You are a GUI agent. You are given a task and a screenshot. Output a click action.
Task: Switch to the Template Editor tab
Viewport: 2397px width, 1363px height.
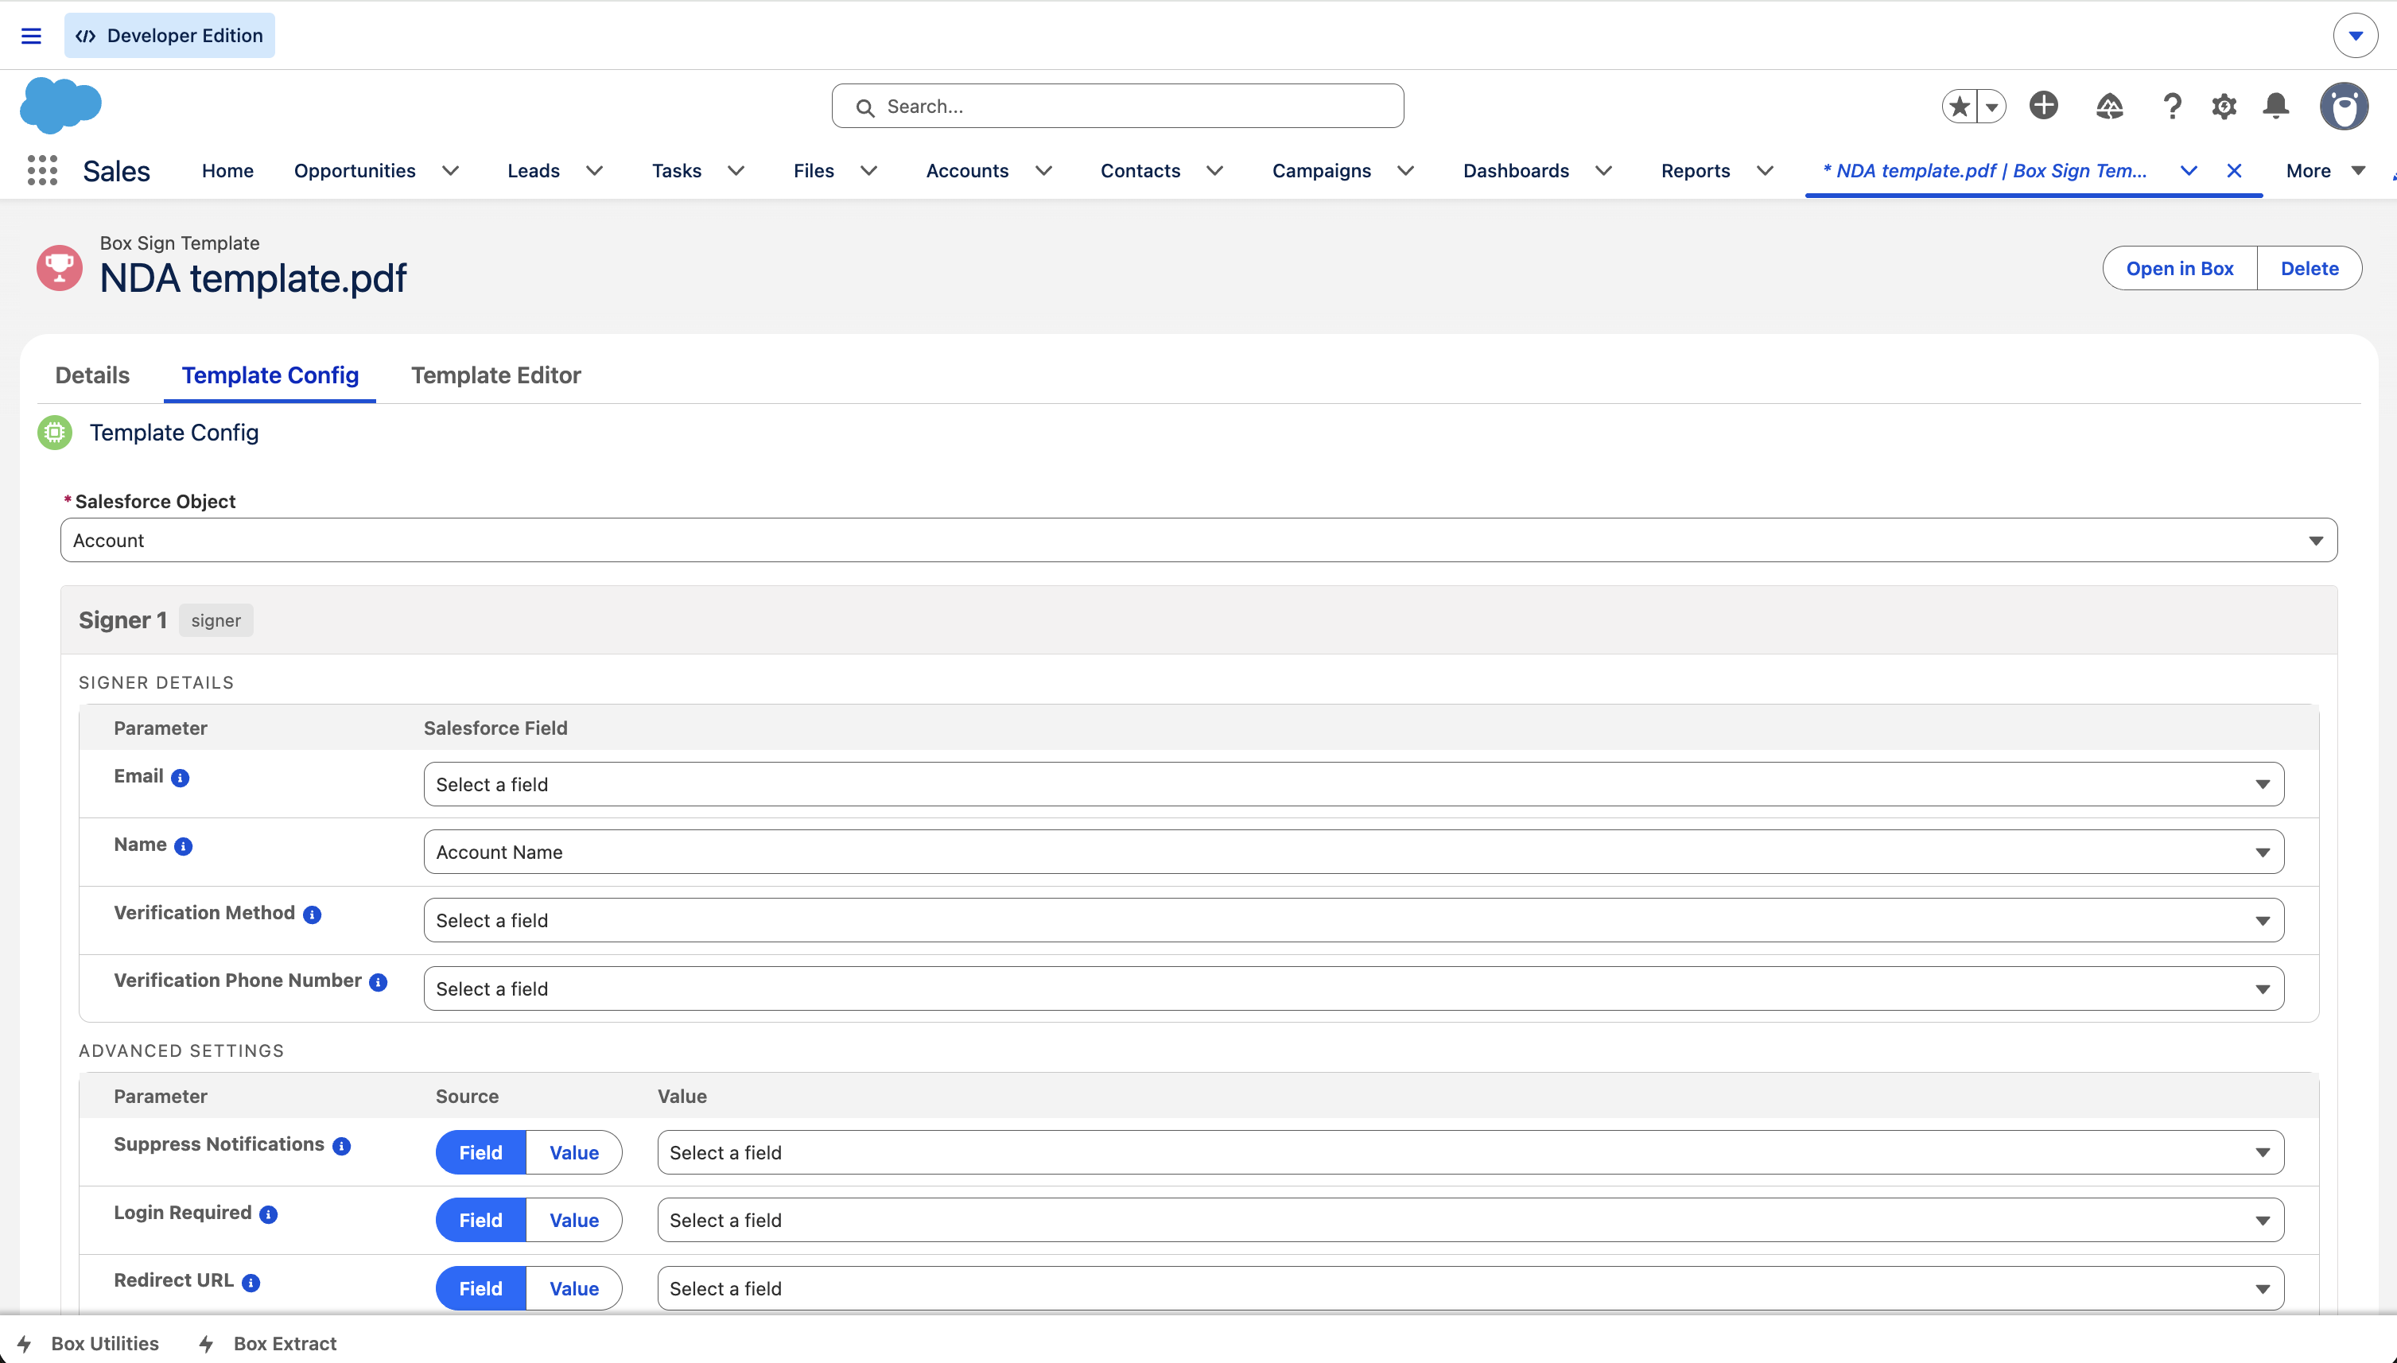coord(496,375)
